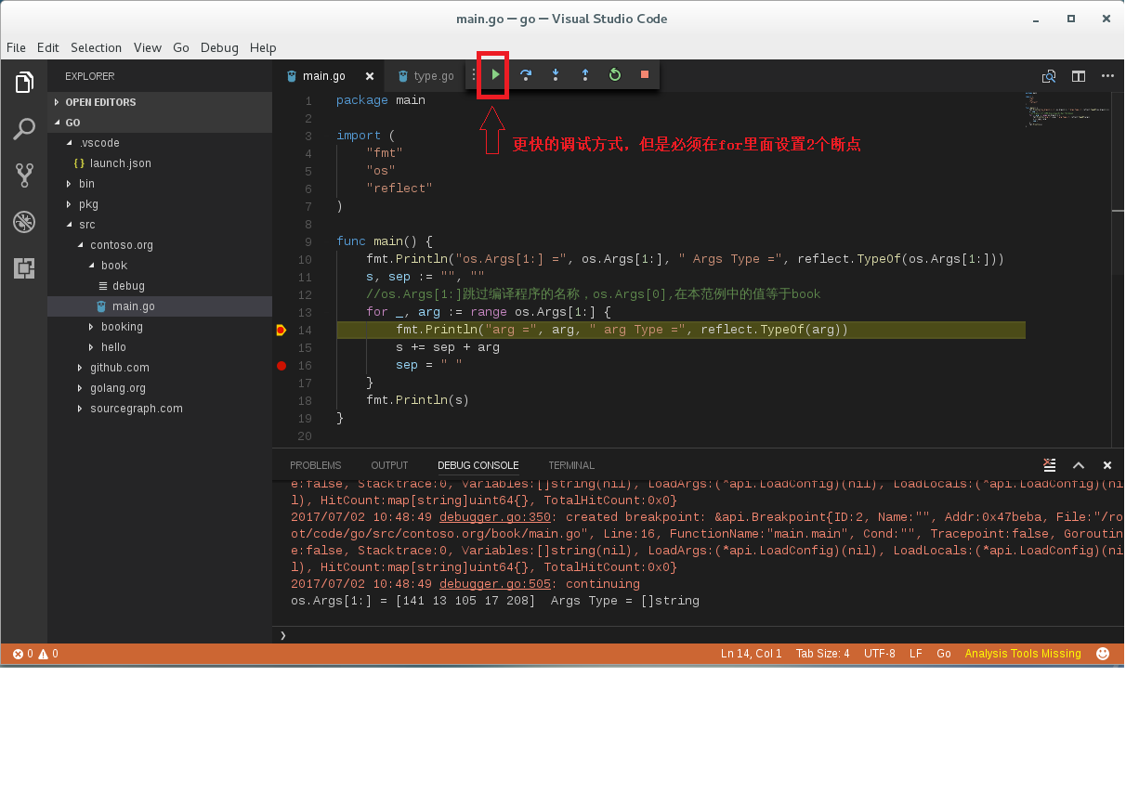1126x793 pixels.
Task: Open the Extensions view in activity bar
Action: point(24,268)
